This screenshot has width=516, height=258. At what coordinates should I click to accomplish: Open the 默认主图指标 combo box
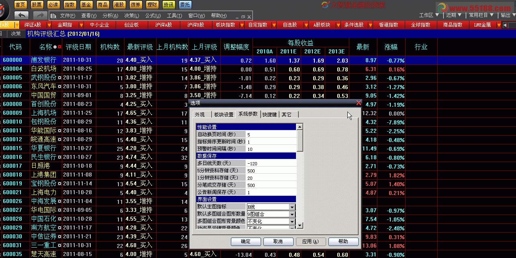tap(271, 207)
